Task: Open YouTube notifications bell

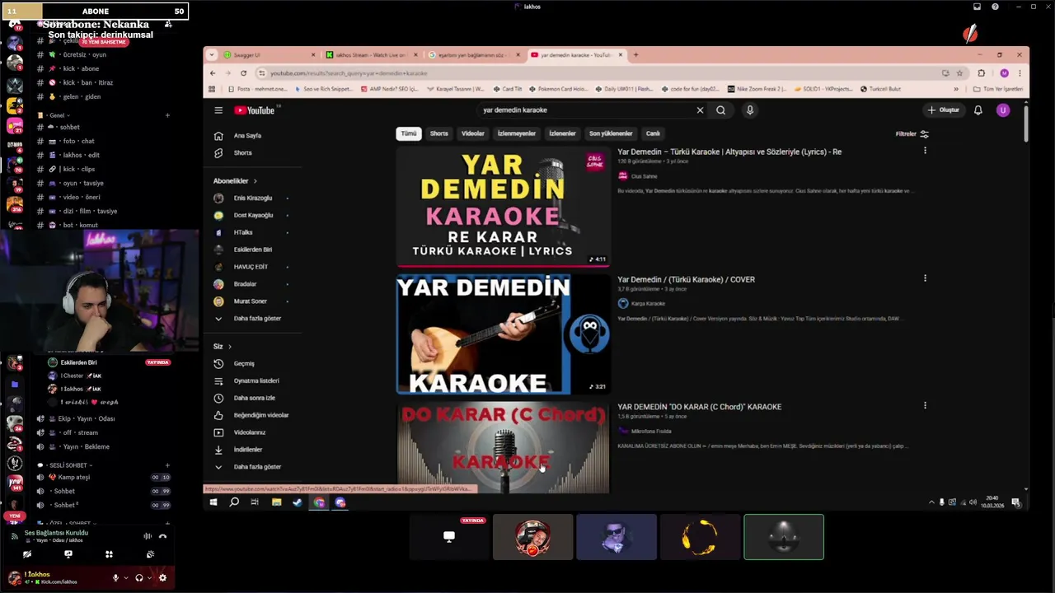Action: [x=978, y=110]
